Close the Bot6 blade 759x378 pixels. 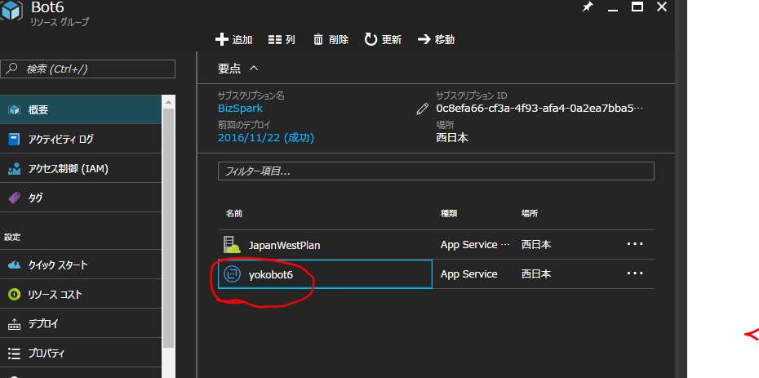pos(662,7)
